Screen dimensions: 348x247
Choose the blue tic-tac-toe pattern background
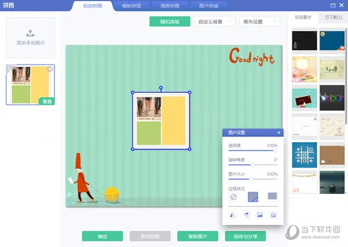(x=304, y=155)
